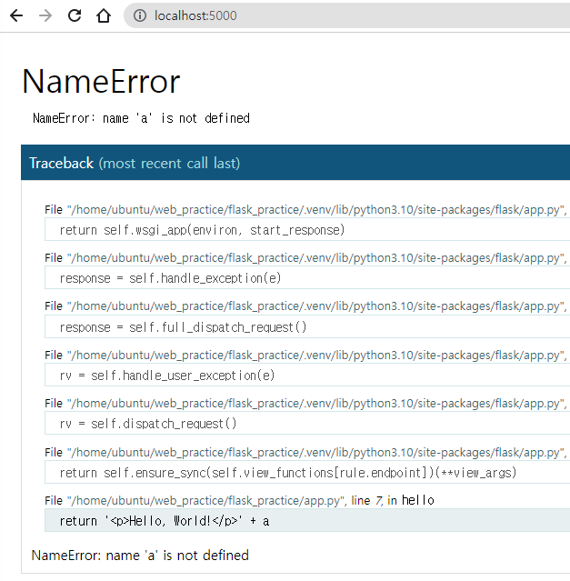Click the file path above rv = self.dispatch_request()
Viewport: 570px width, 581px height.
(x=316, y=403)
